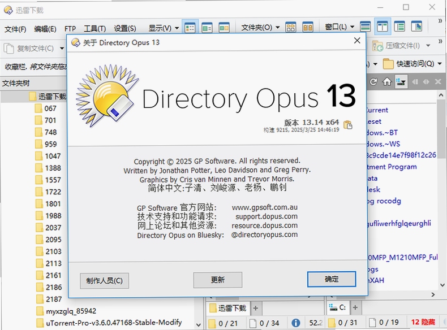Open the 制作人员(C) credits button
The image size is (447, 330).
click(104, 281)
